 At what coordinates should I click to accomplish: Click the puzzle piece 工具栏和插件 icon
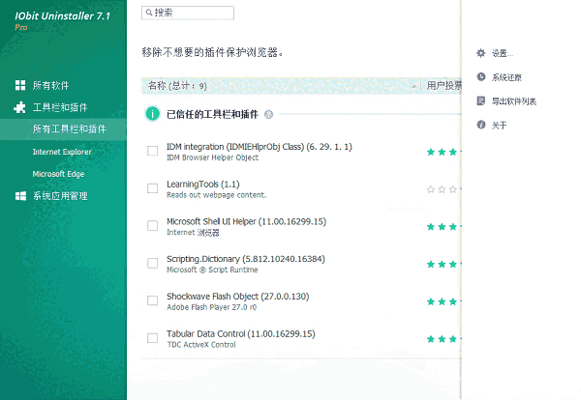[x=20, y=107]
